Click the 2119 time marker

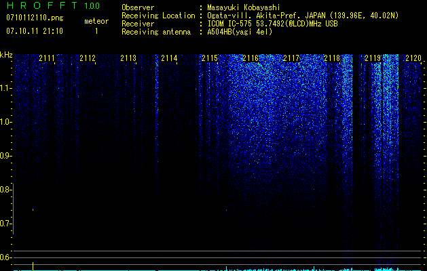click(373, 58)
